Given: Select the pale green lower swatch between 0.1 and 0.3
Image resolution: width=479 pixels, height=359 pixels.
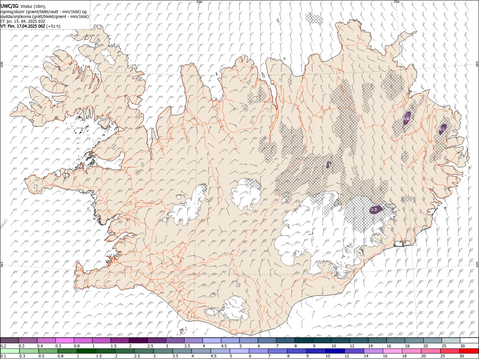Looking at the screenshot, I should (x=10, y=351).
